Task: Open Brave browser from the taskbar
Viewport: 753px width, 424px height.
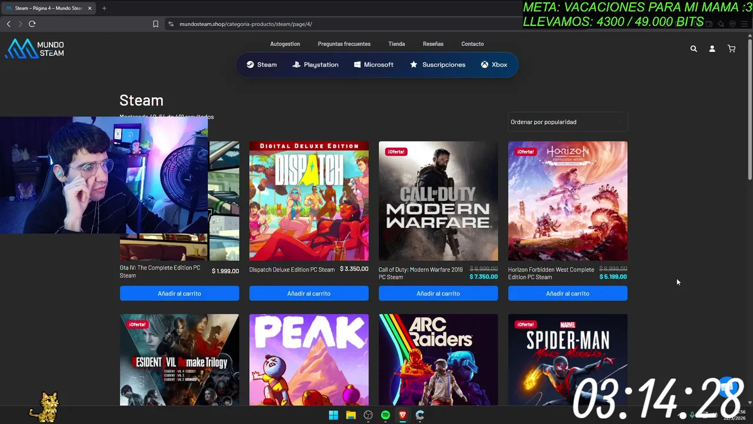Action: (402, 415)
